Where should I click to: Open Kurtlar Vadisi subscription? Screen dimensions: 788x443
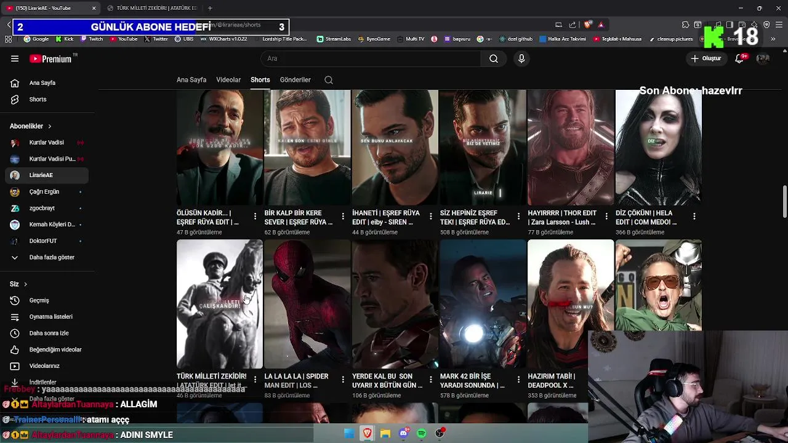(x=47, y=142)
